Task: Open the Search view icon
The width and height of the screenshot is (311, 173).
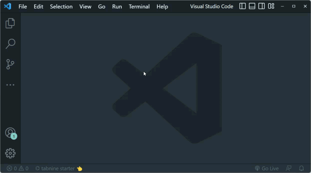Action: pyautogui.click(x=10, y=44)
